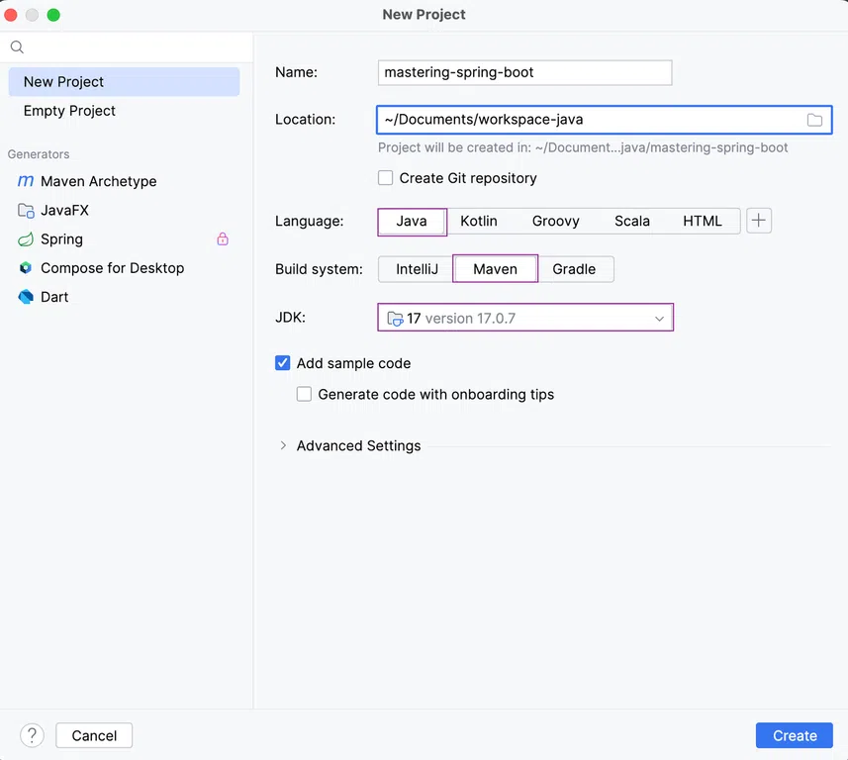Click the lock icon beside Spring

pos(223,239)
